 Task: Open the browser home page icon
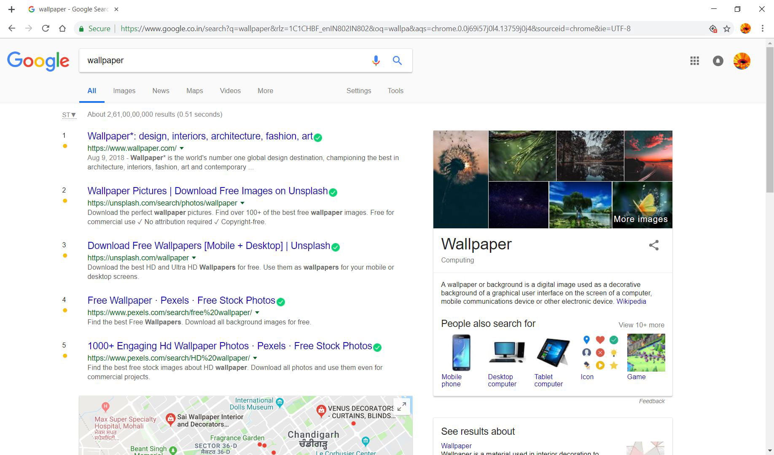(62, 29)
